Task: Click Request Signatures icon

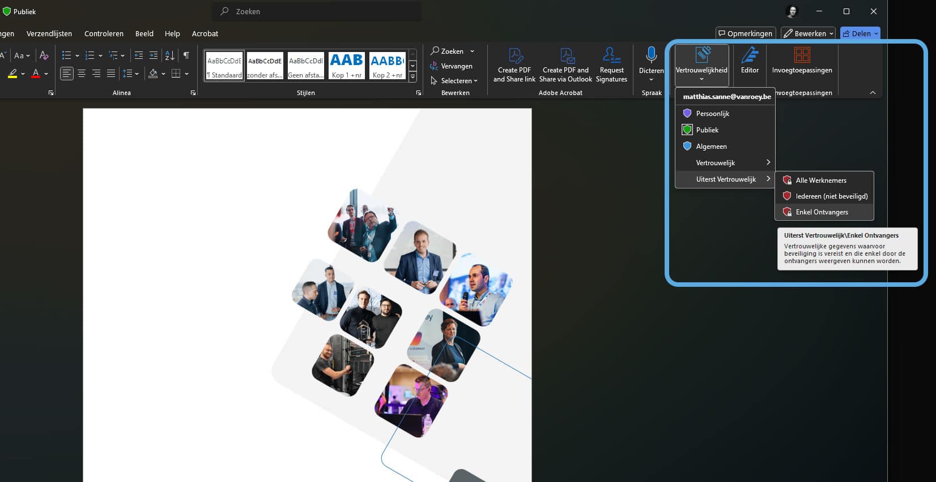Action: (x=612, y=55)
